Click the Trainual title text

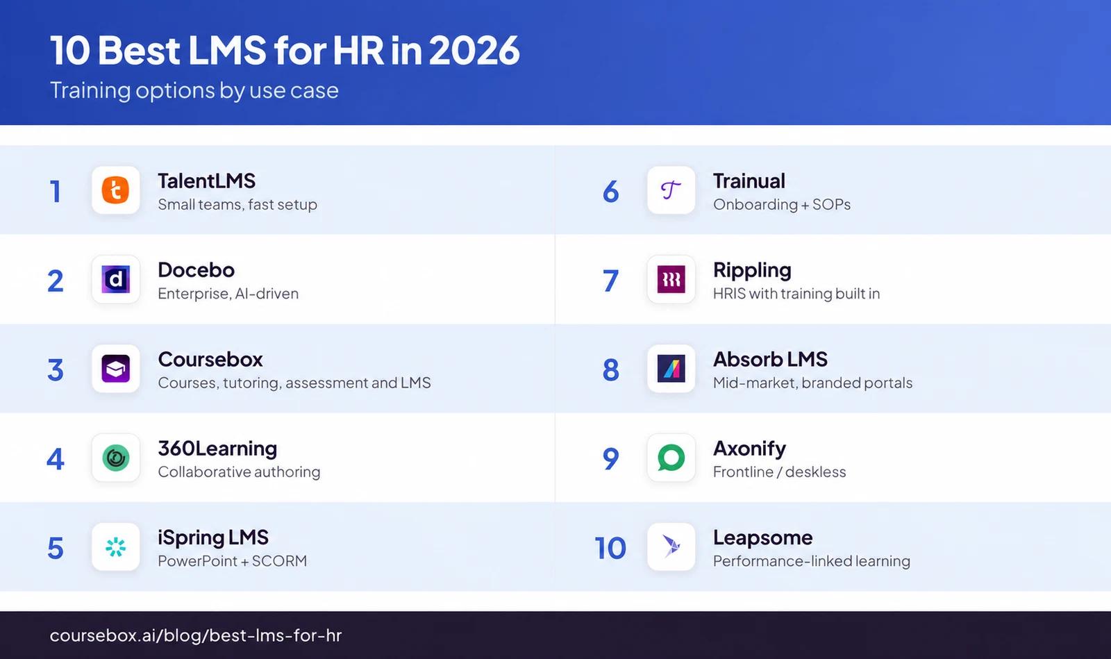click(749, 181)
